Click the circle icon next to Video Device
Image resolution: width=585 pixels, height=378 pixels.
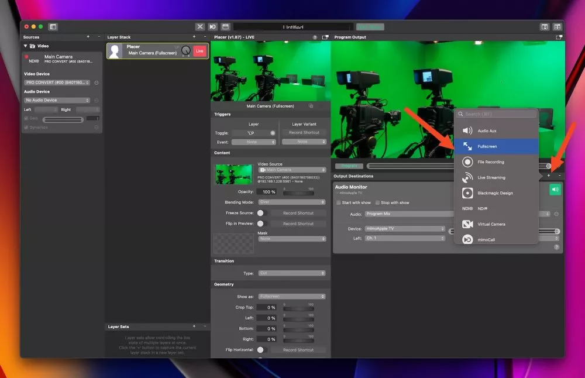97,83
